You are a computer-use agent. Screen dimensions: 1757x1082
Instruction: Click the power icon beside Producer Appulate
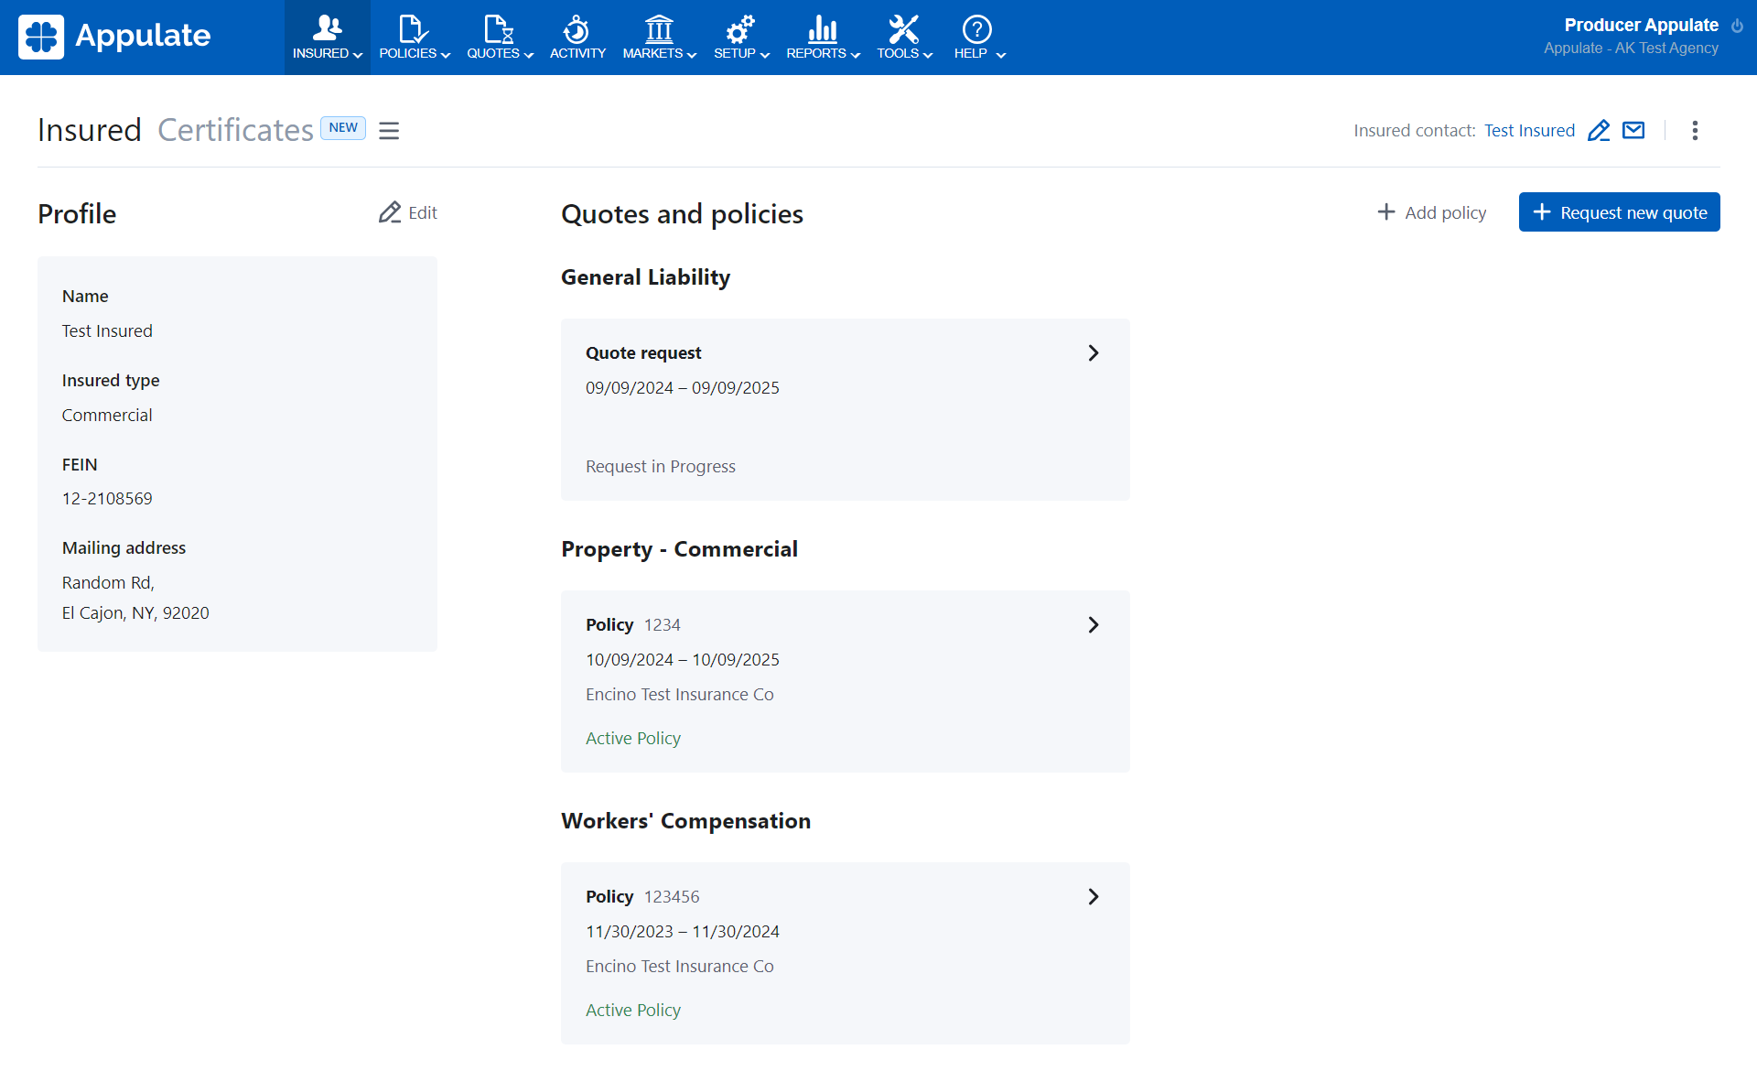click(x=1737, y=26)
